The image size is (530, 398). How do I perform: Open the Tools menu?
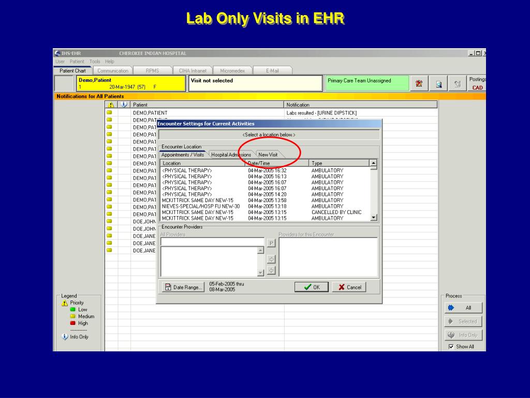click(95, 61)
